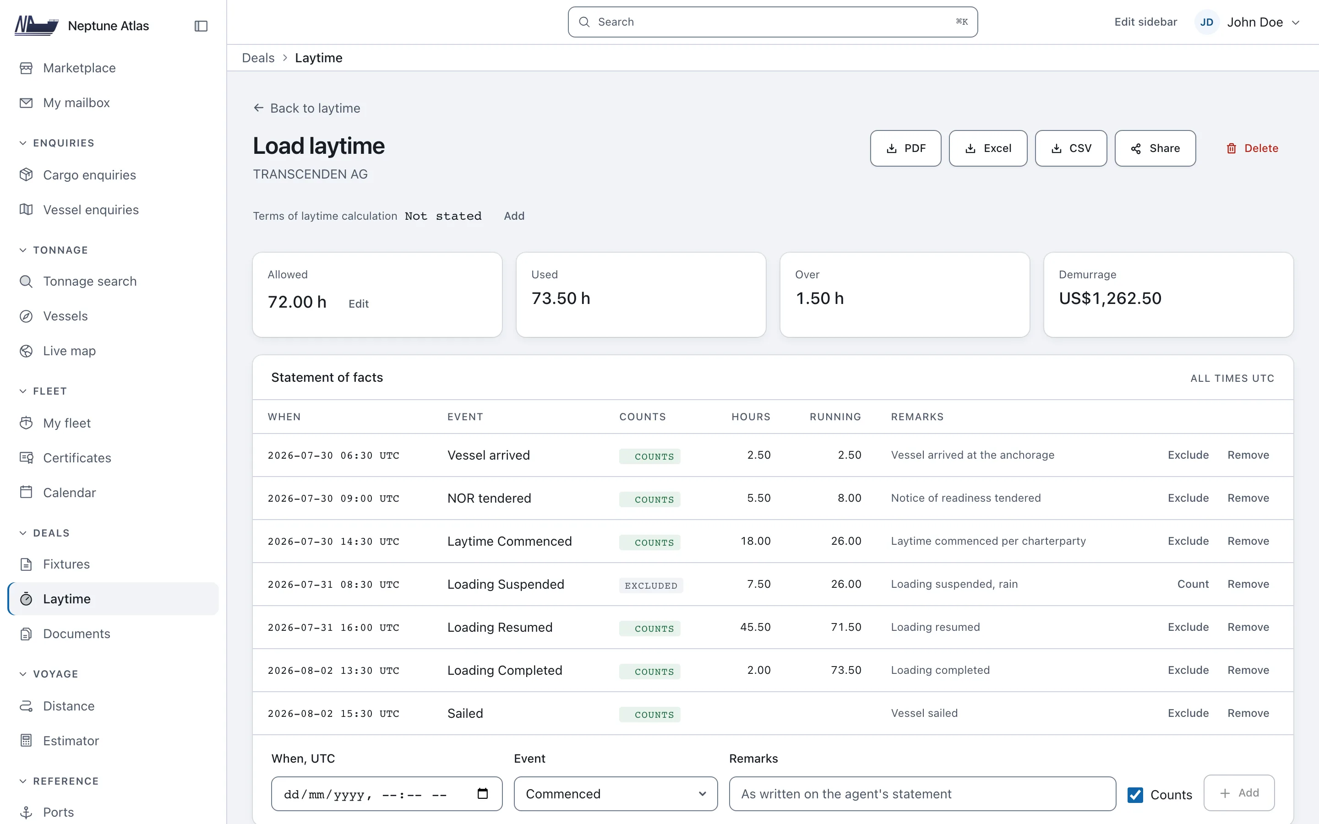Collapse the FLEET section

[x=43, y=391]
